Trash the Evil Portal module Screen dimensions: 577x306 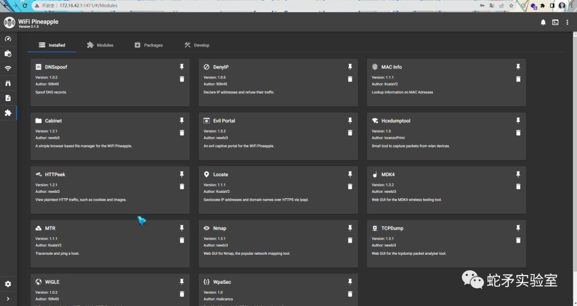pos(350,133)
